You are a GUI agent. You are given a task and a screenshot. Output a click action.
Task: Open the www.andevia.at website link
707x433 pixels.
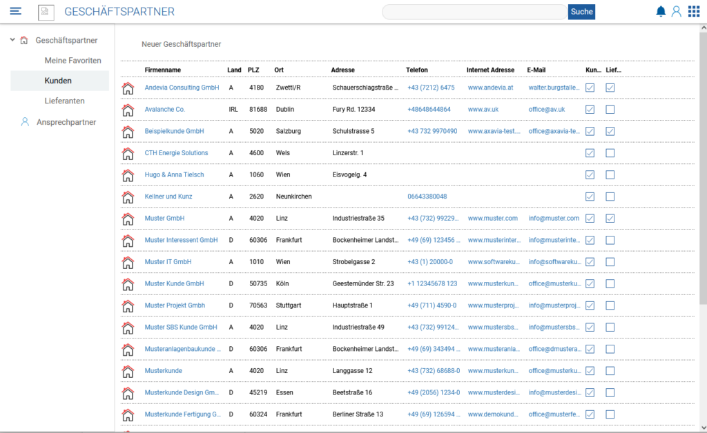coord(490,88)
